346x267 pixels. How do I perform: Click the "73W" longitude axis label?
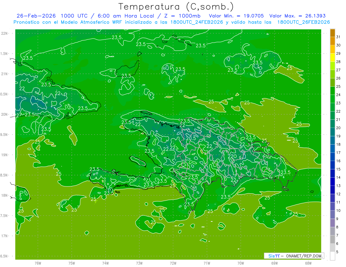(139, 263)
